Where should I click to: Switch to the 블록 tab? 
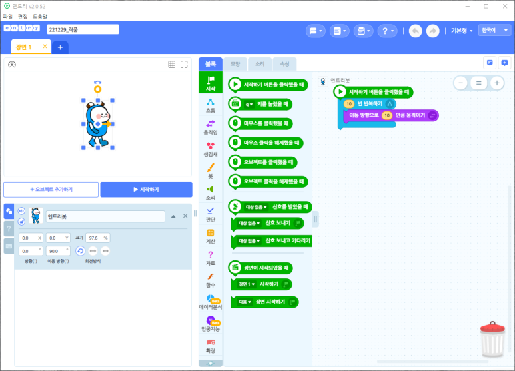211,64
